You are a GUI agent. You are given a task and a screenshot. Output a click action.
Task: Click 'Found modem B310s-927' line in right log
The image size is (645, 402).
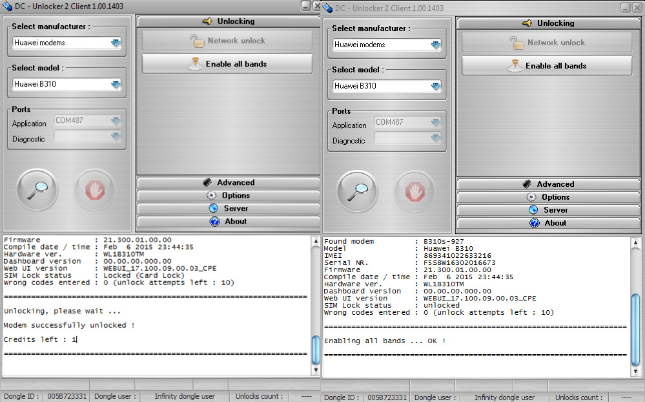pyautogui.click(x=394, y=241)
